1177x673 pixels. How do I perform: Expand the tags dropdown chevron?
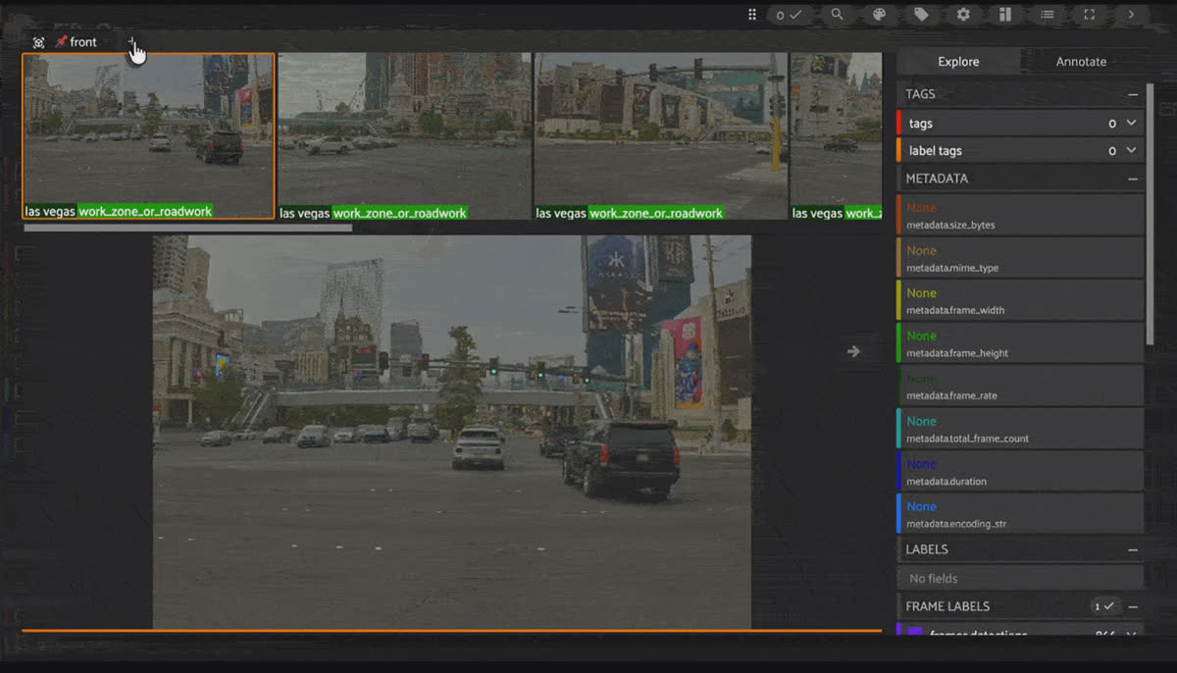point(1131,124)
